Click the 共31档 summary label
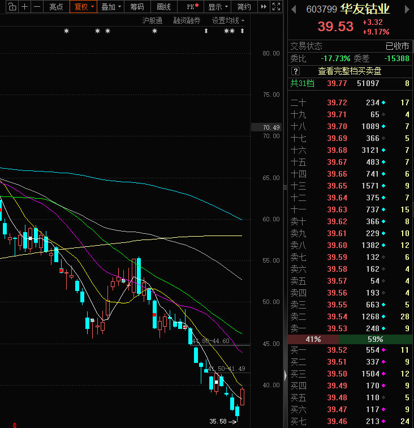The image size is (414, 428). (302, 83)
